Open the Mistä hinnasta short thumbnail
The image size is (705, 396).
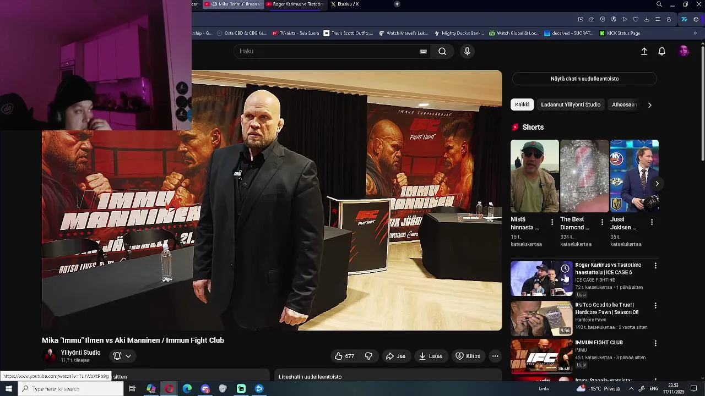tap(534, 176)
